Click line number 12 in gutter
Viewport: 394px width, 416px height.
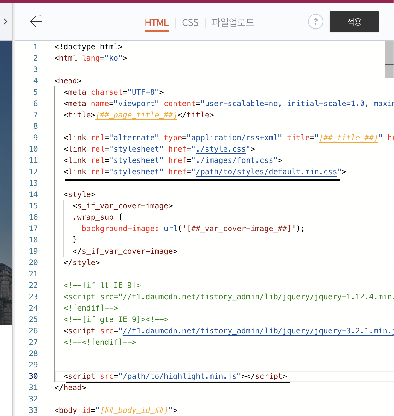click(x=33, y=172)
